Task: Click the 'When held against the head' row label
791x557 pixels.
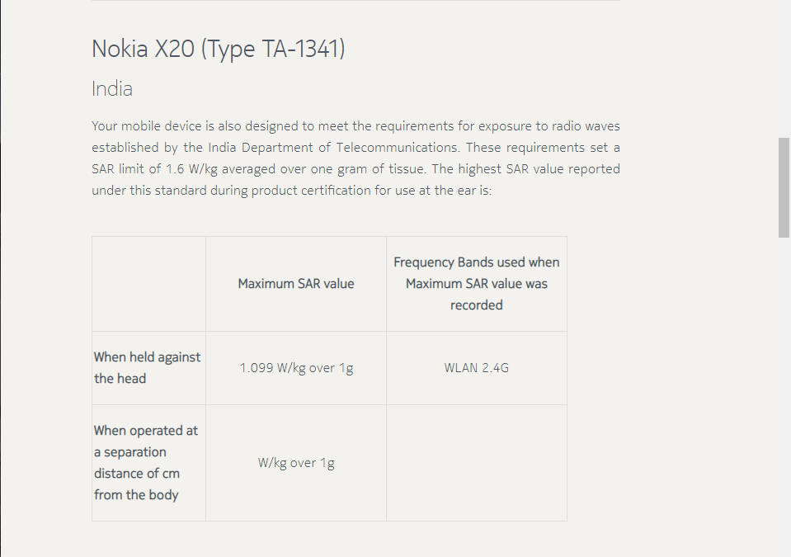Action: tap(148, 368)
